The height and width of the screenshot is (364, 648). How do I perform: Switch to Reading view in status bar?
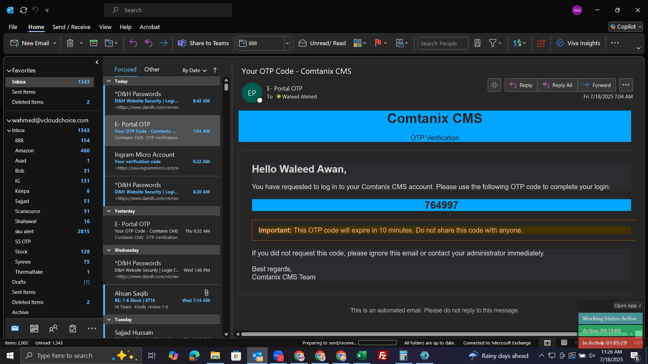[564, 343]
